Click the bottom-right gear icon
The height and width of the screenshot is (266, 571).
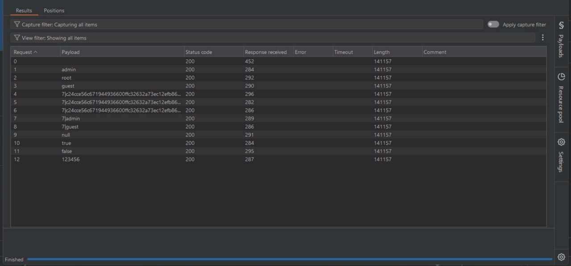pos(561,257)
